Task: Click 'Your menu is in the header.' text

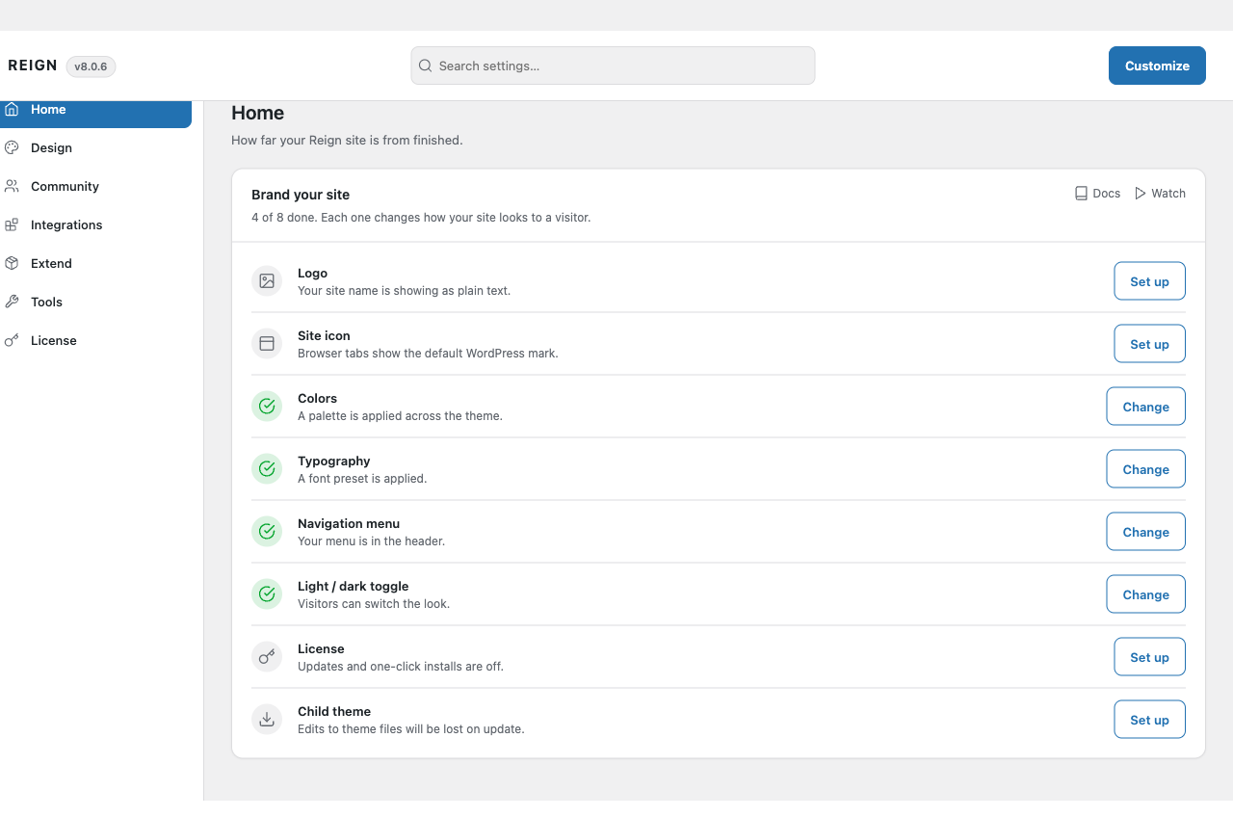Action: tap(371, 540)
